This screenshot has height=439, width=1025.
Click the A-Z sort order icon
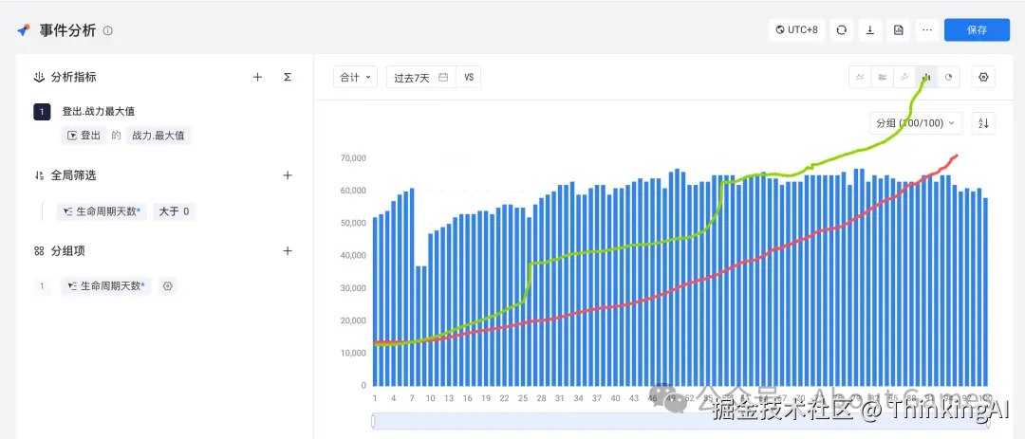984,123
